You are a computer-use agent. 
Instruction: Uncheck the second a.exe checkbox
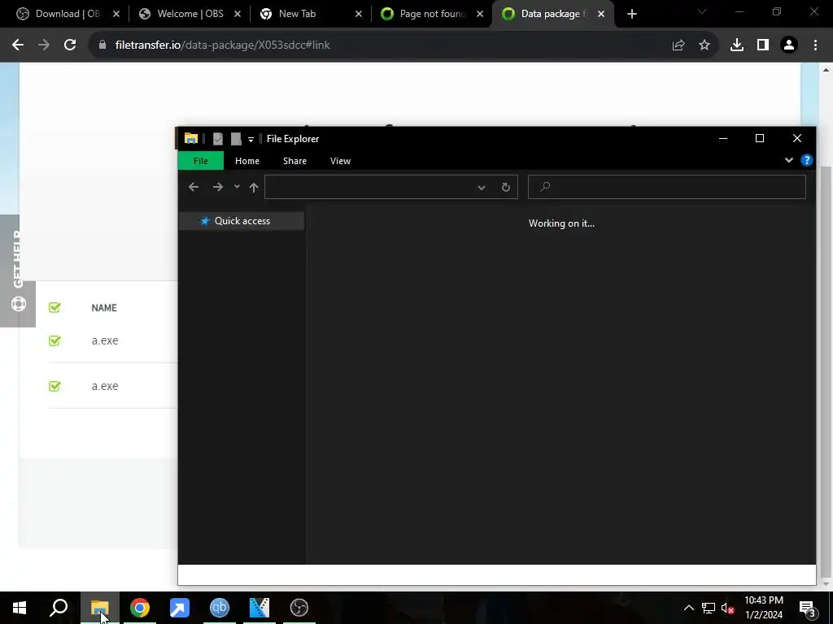point(55,386)
